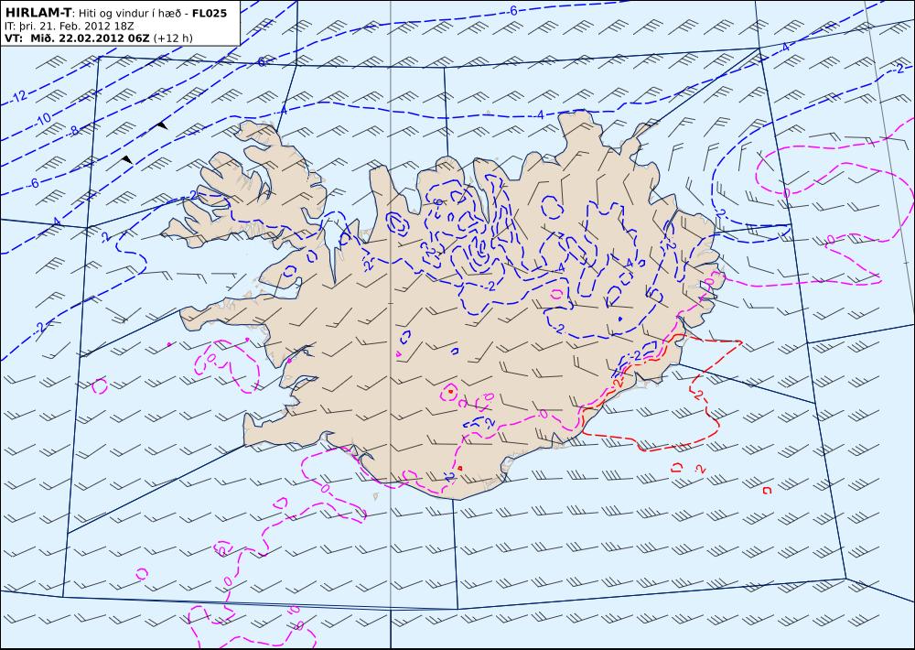Click the -8 isotherm contour label

click(x=73, y=131)
